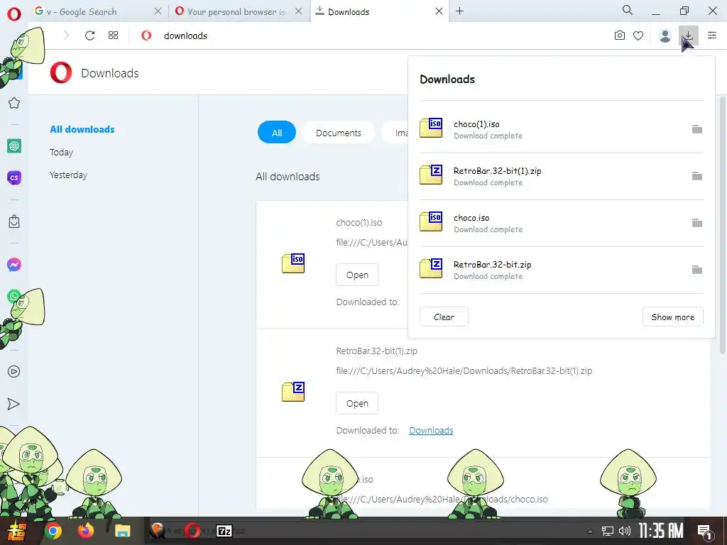Screen dimensions: 727x545
Task: Open choco(1).iso with Open button
Action: pyautogui.click(x=357, y=275)
